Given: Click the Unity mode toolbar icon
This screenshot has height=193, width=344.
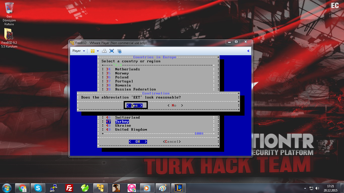Looking at the screenshot, I should pyautogui.click(x=119, y=51).
